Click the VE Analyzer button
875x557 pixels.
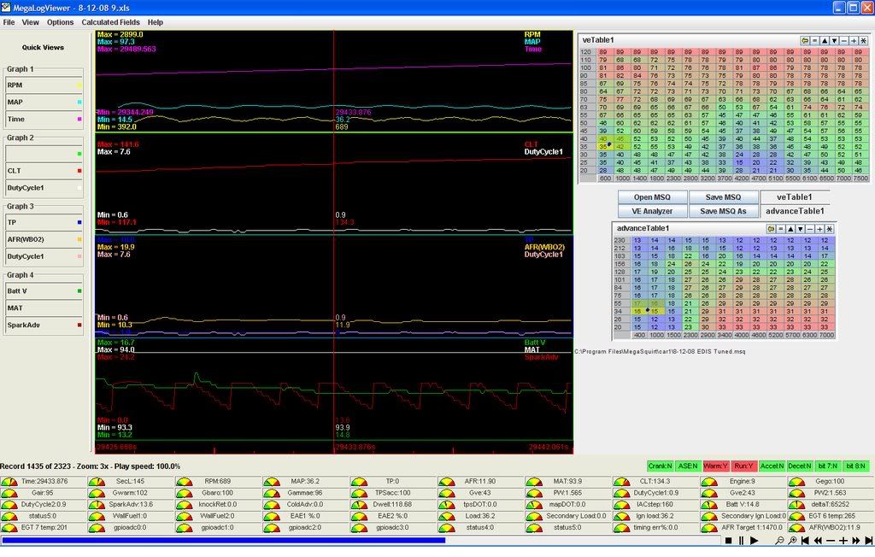coord(652,211)
